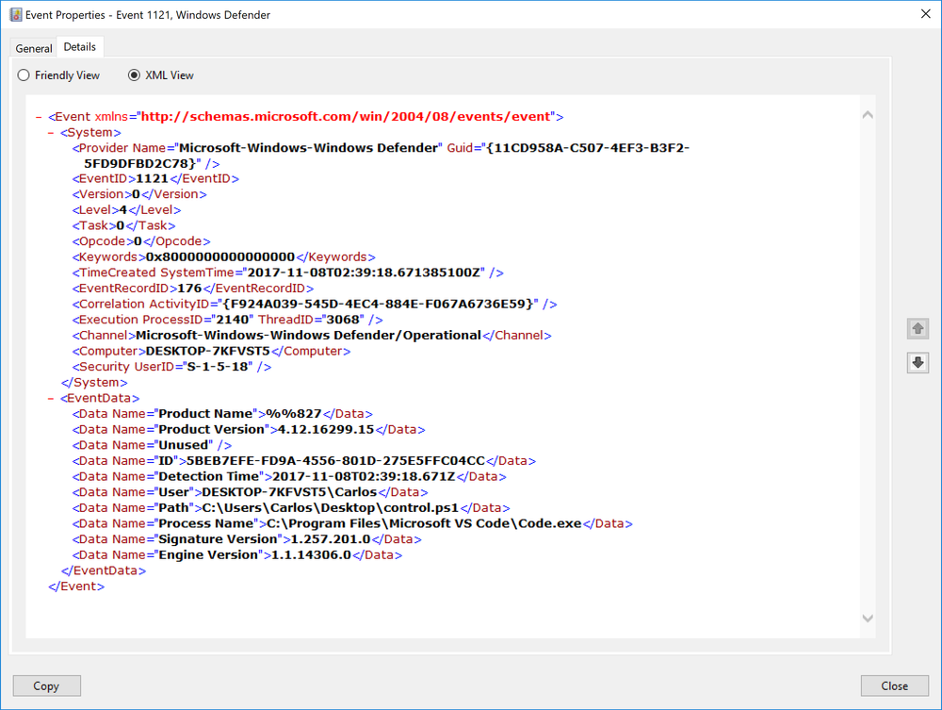Screen dimensions: 942x710
Task: Click the Path value control.ps1
Action: tap(330, 508)
